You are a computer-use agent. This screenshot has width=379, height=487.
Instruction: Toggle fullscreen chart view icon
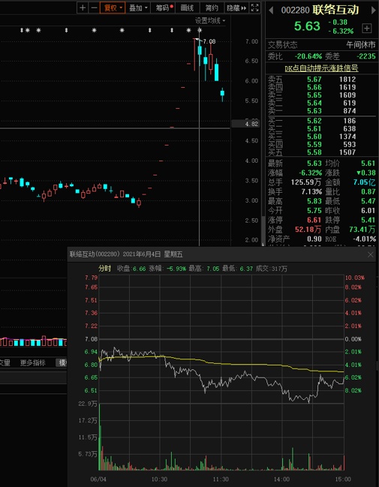point(254,8)
